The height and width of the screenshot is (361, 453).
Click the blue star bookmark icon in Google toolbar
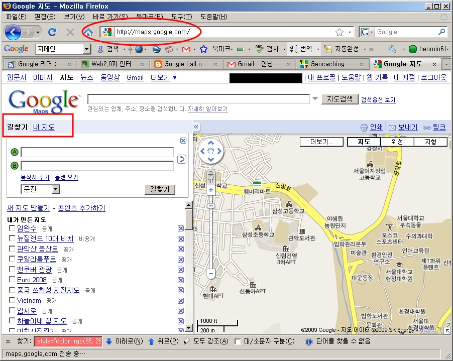point(204,49)
